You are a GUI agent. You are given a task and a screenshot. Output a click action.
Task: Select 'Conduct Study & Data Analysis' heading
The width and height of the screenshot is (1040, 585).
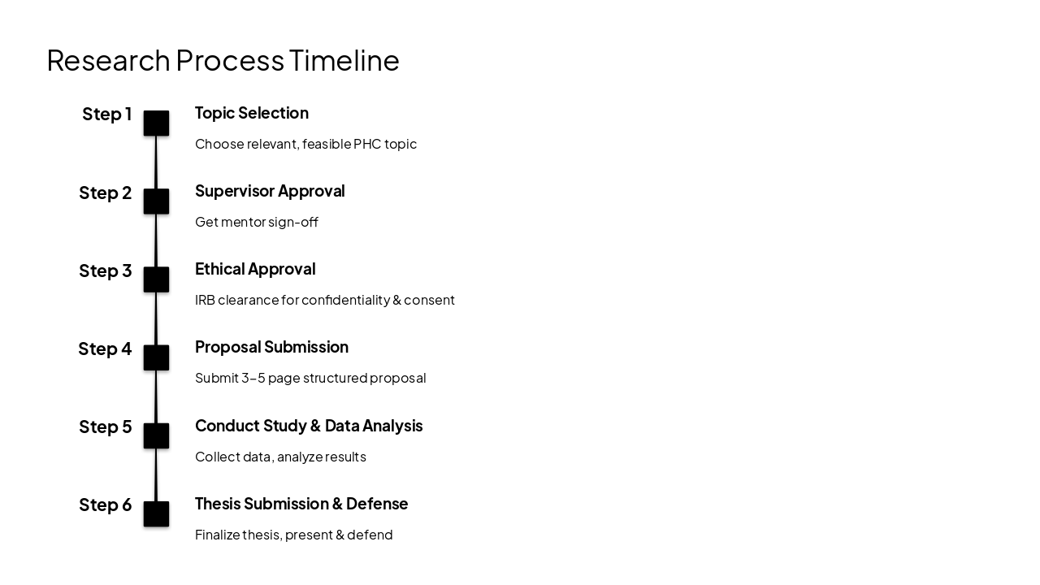[x=309, y=426]
